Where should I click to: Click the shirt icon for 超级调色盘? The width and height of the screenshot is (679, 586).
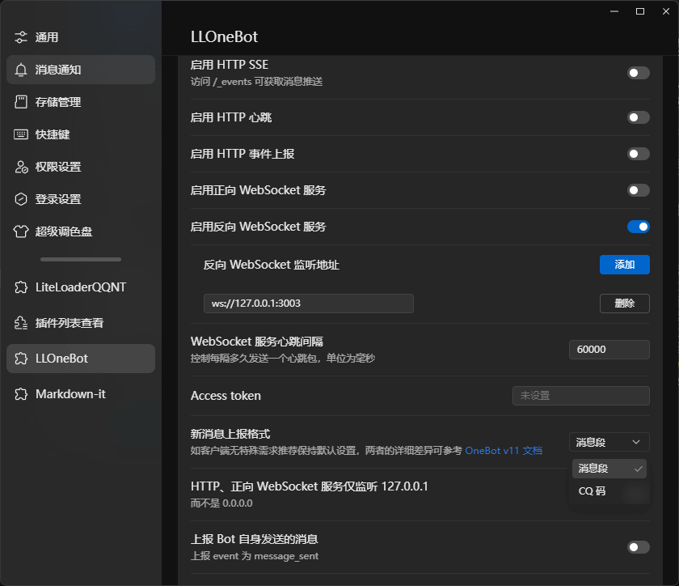21,231
